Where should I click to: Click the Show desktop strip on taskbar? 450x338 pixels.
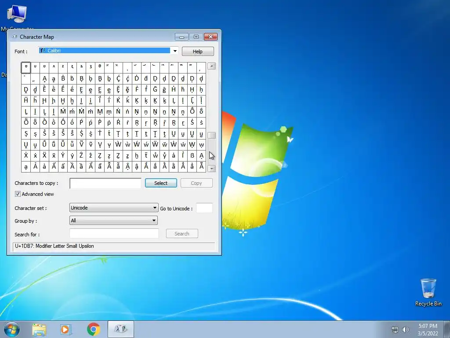447,329
